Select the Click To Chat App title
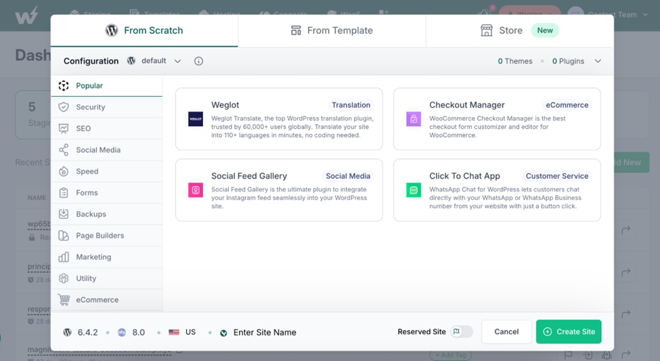The image size is (660, 361). point(464,176)
